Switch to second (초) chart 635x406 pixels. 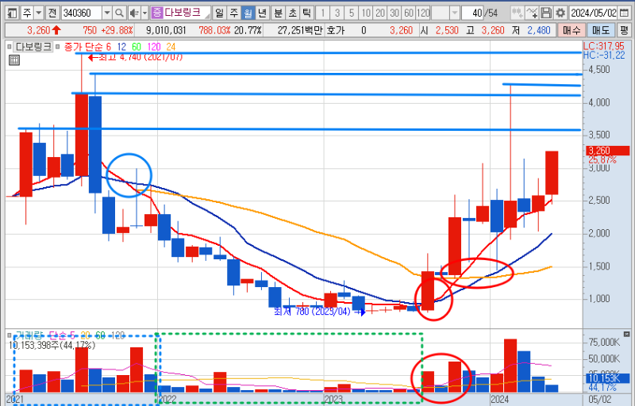(x=292, y=13)
